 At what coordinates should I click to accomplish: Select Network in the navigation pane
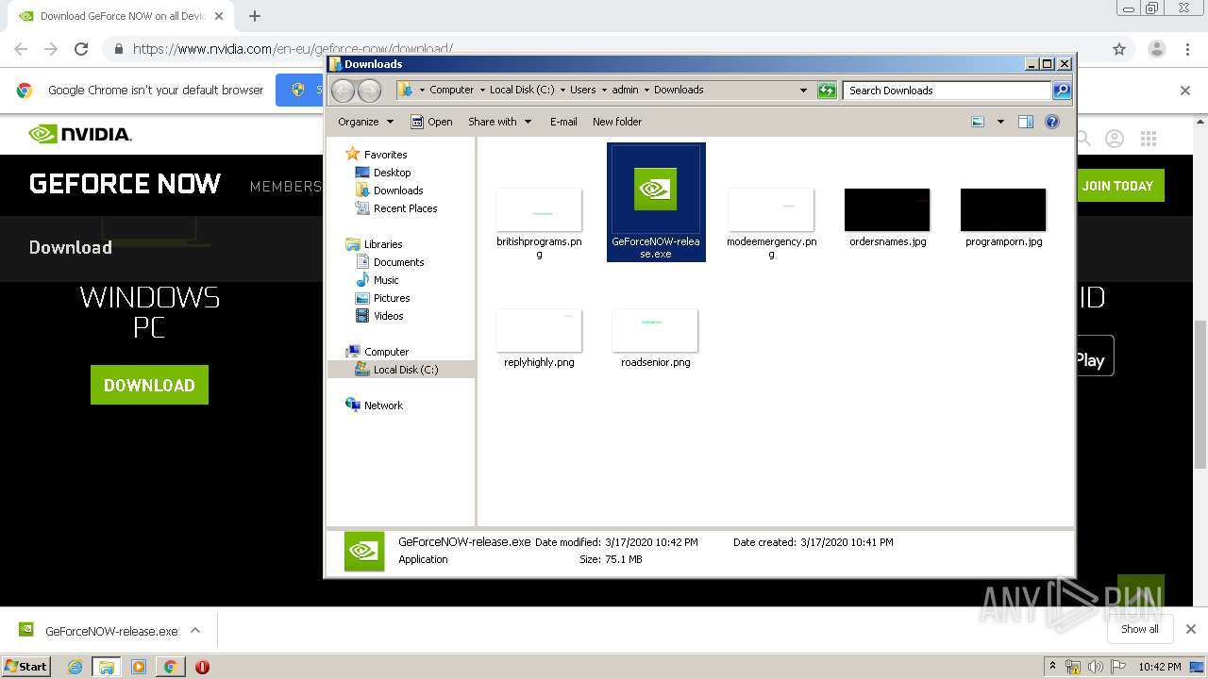pyautogui.click(x=383, y=406)
